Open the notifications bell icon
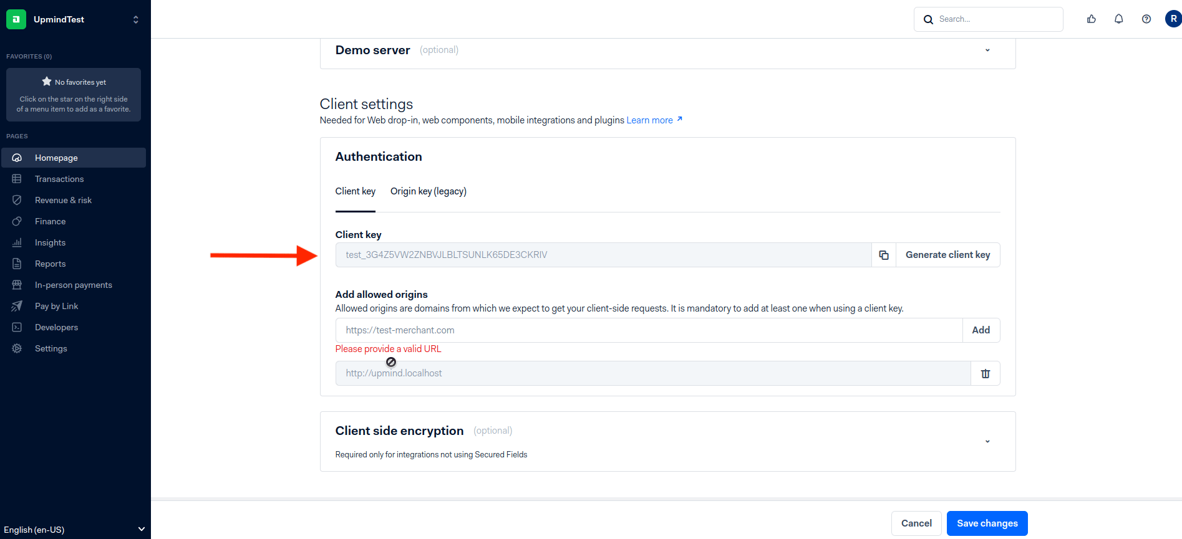Viewport: 1182px width, 539px height. pos(1119,19)
